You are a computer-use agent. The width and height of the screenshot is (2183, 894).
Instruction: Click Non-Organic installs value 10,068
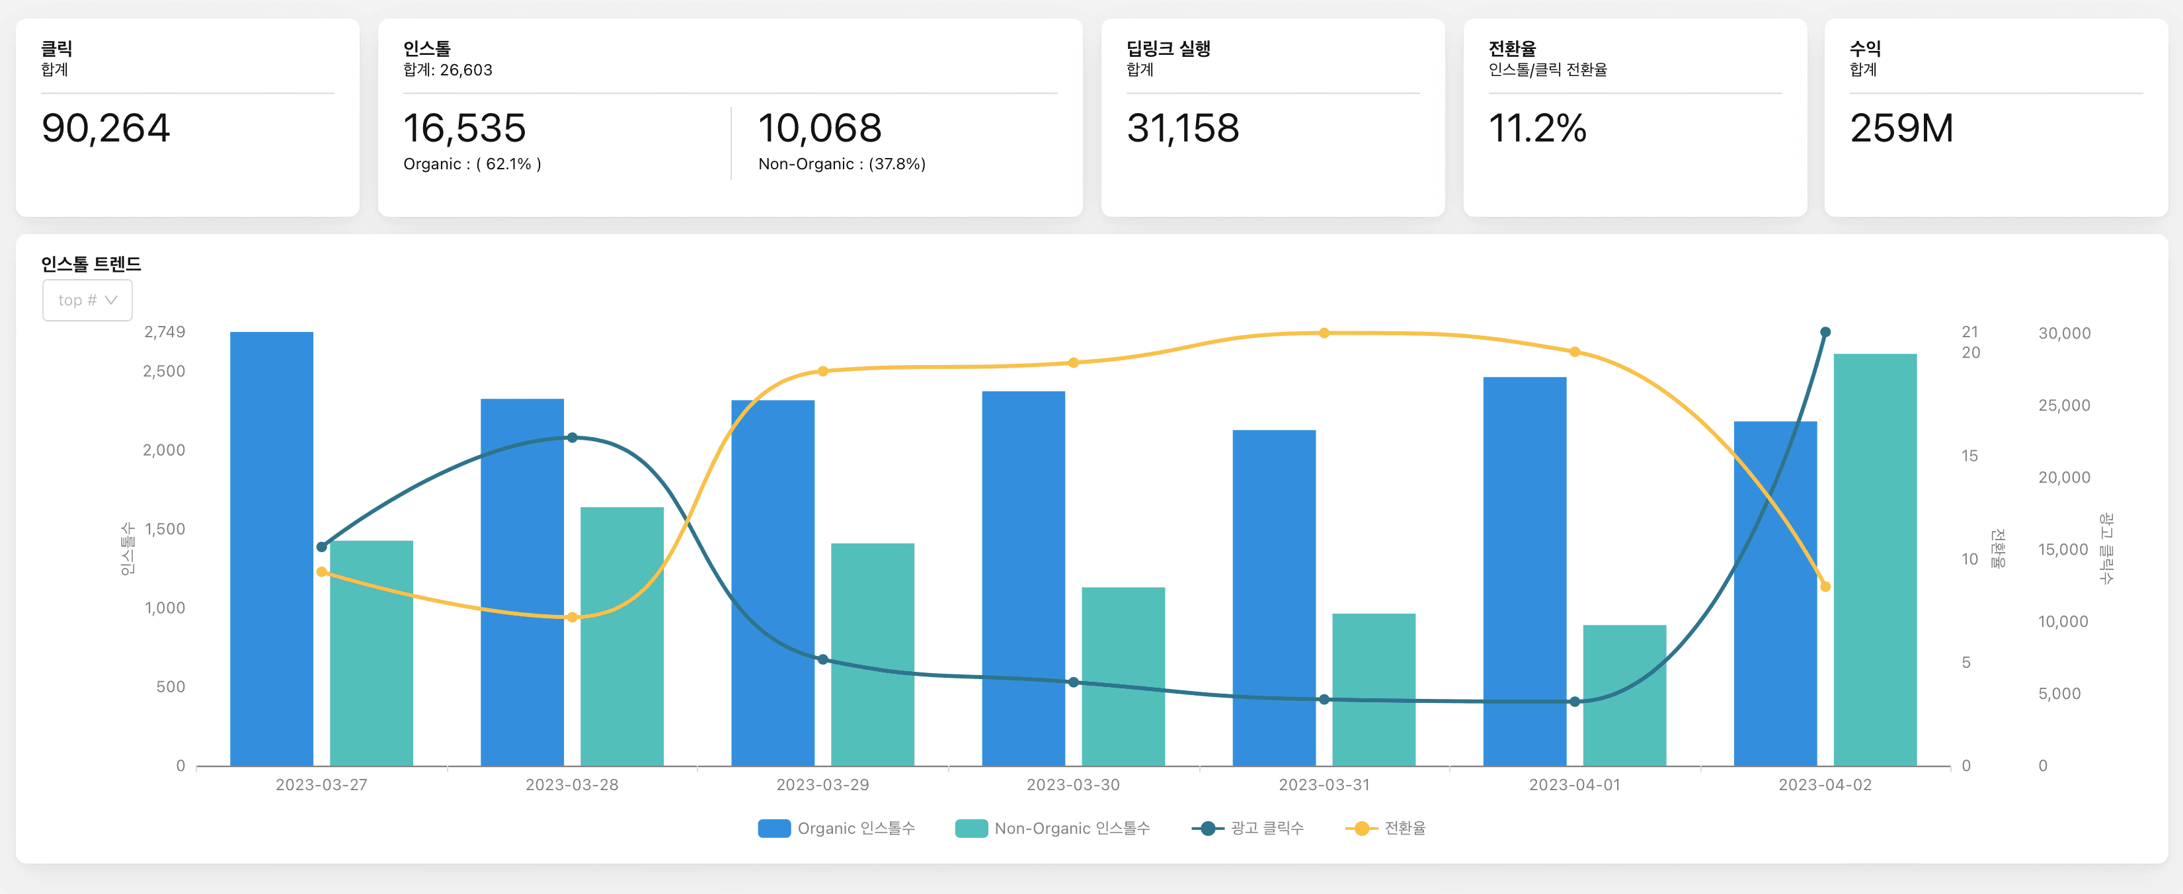(x=820, y=128)
